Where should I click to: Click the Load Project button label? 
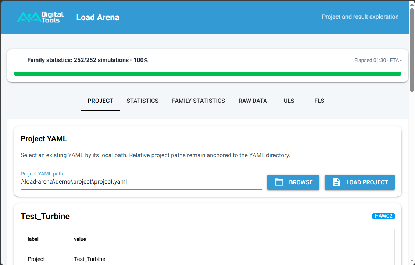coord(367,182)
